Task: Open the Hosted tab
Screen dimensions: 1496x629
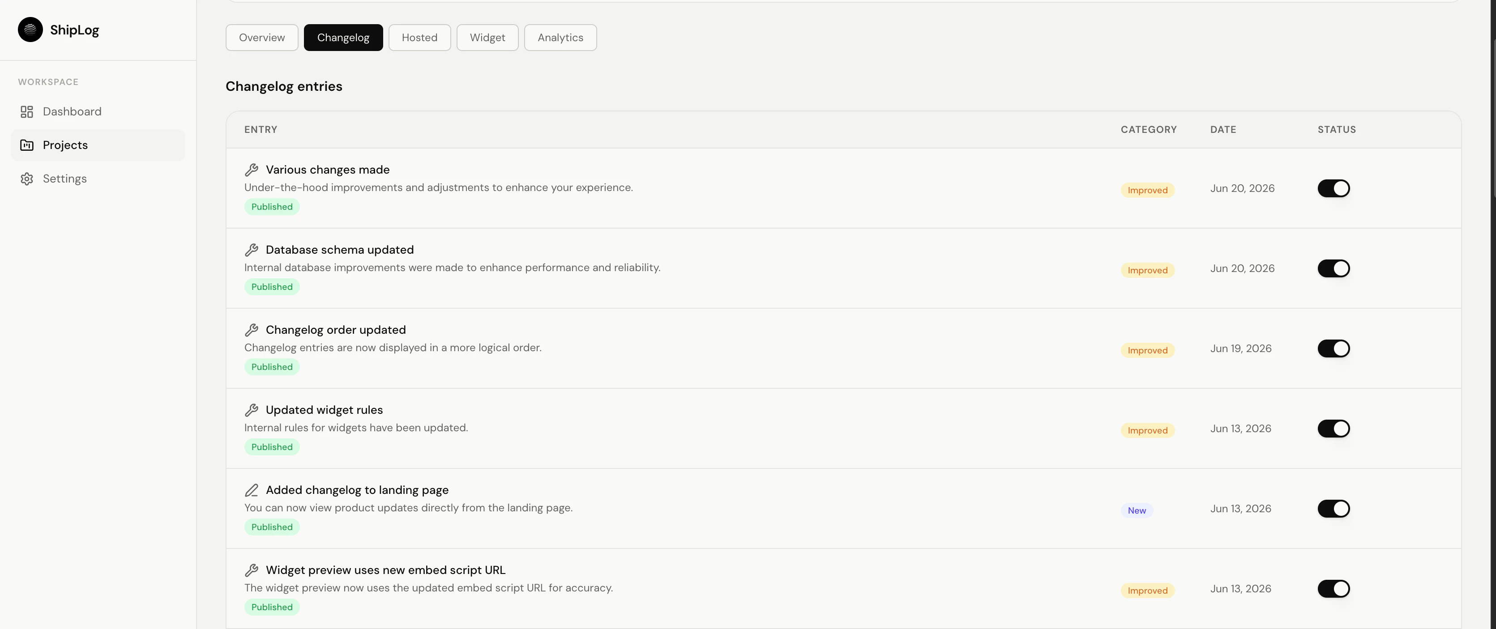Action: (x=419, y=38)
